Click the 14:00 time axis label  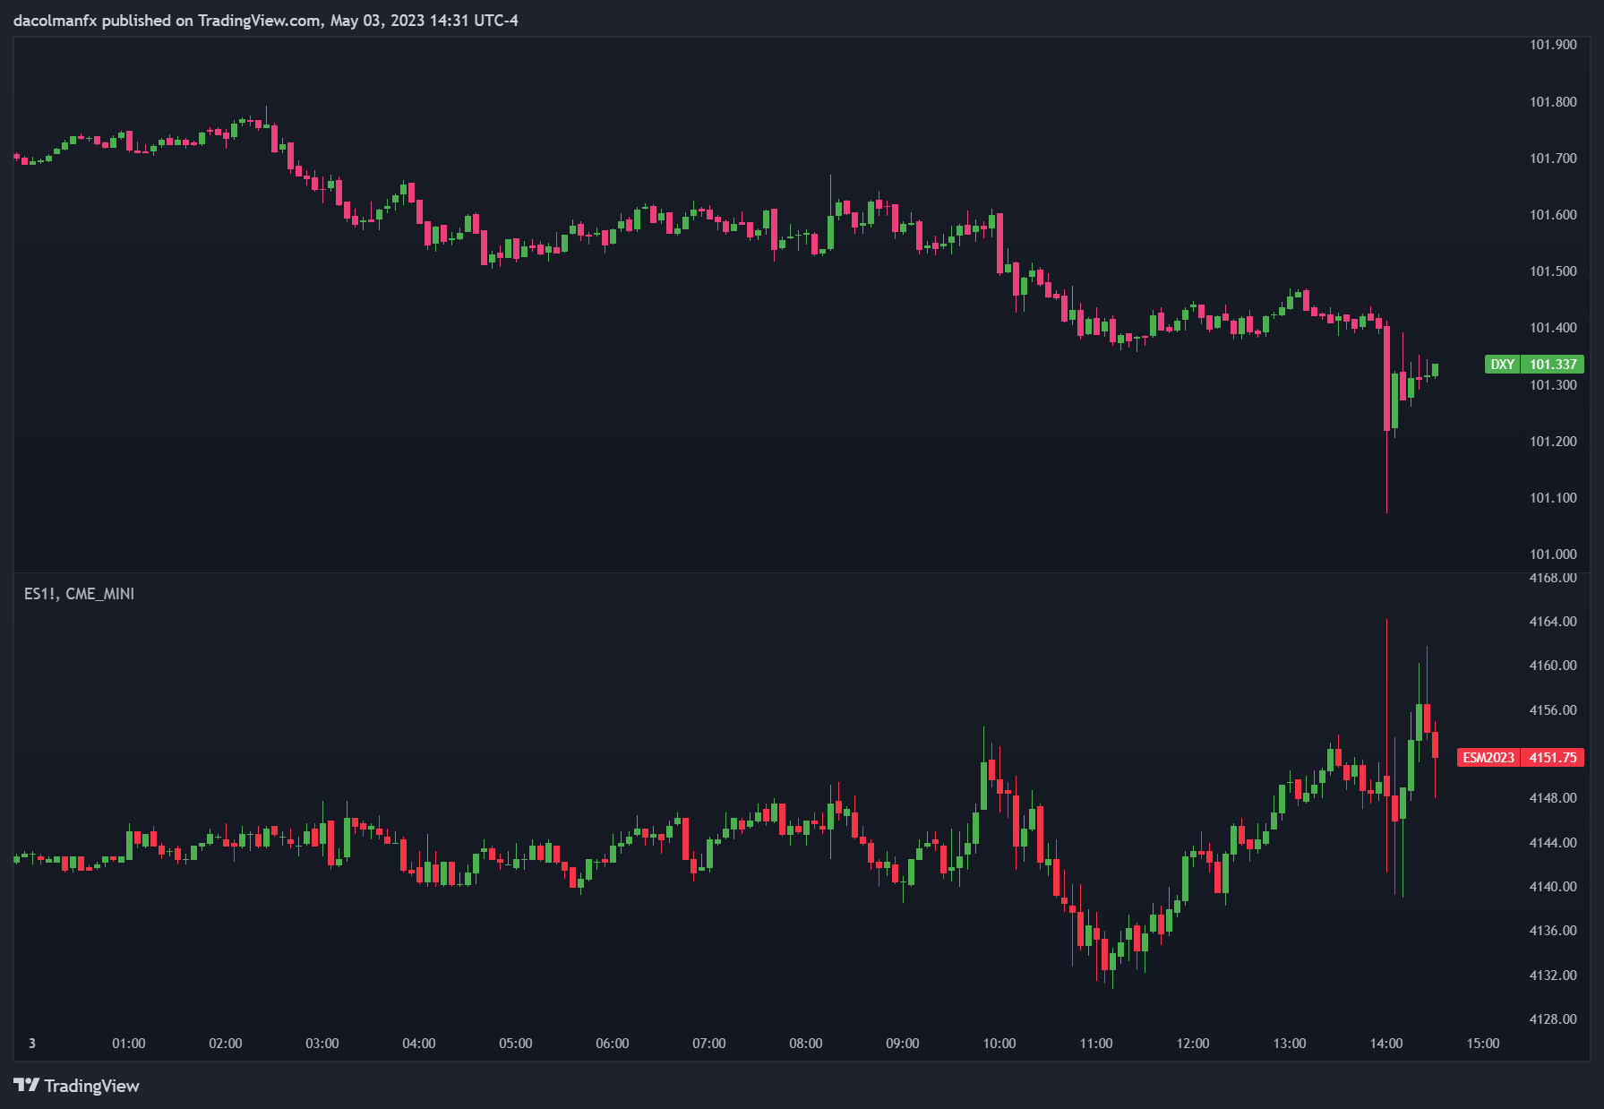pyautogui.click(x=1386, y=1044)
